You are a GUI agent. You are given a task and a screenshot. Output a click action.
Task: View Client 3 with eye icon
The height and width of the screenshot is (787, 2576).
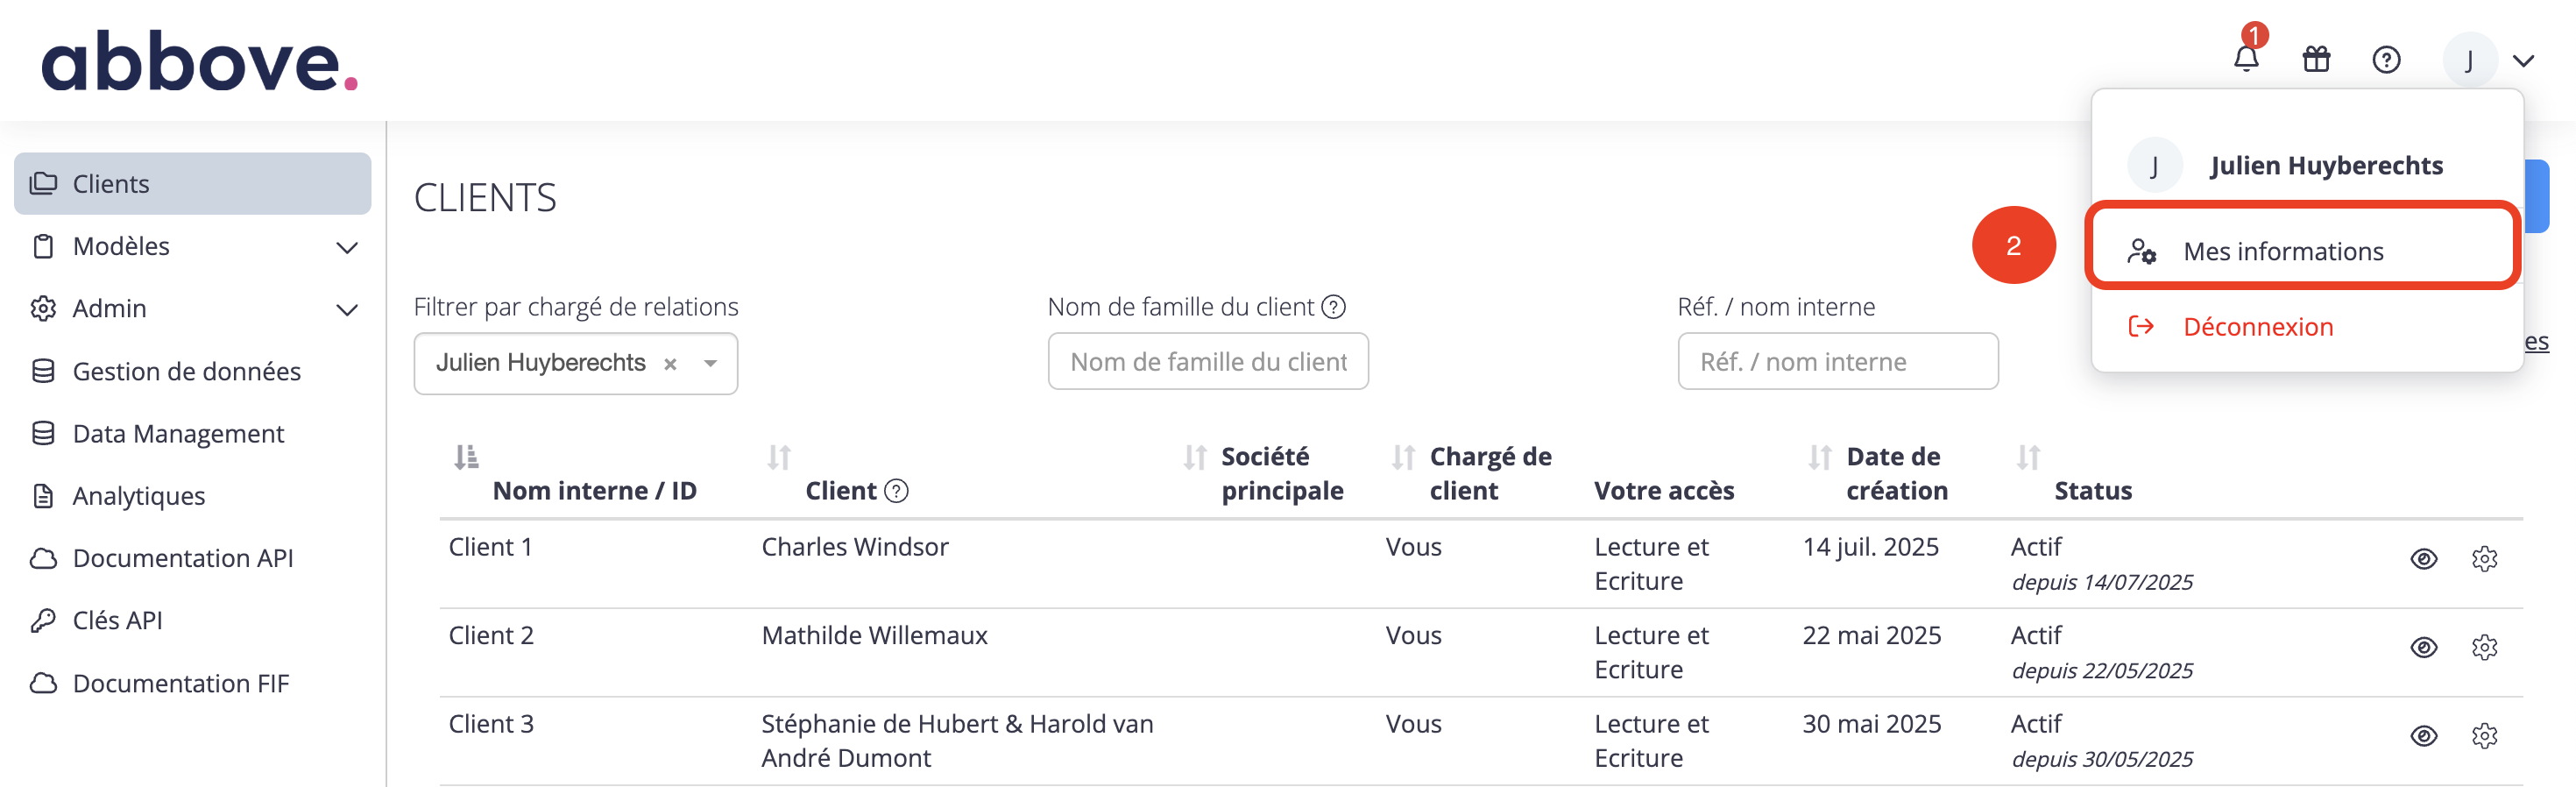pyautogui.click(x=2423, y=736)
